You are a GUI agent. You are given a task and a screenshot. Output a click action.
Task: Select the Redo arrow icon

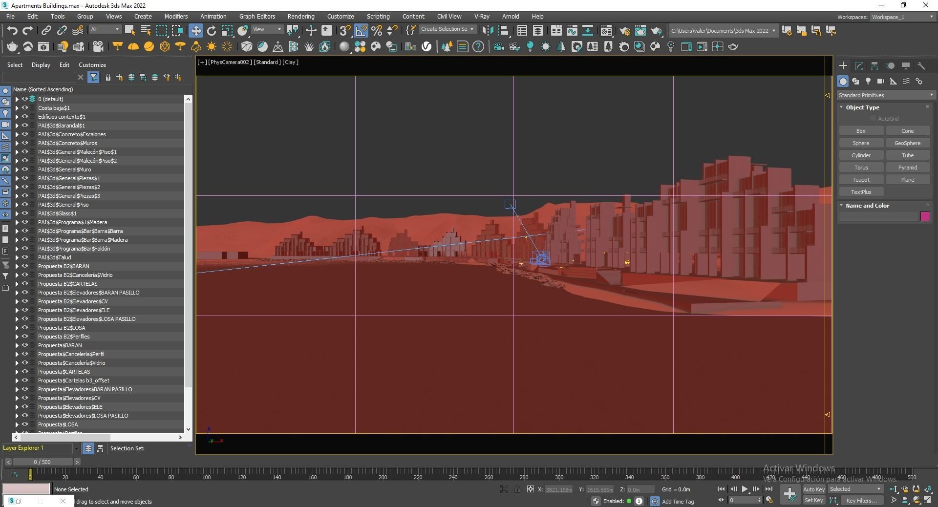(28, 30)
